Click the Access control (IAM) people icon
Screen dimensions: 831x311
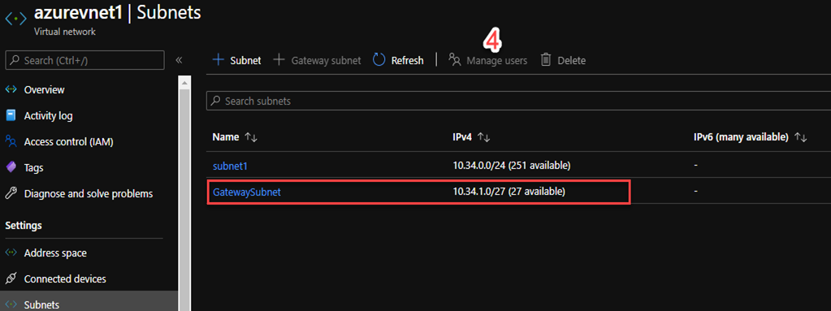pos(11,141)
